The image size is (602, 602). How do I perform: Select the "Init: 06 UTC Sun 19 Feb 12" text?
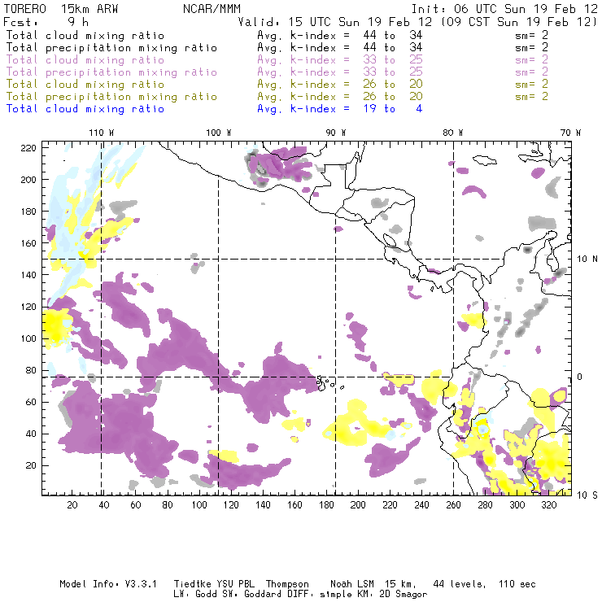pos(504,9)
